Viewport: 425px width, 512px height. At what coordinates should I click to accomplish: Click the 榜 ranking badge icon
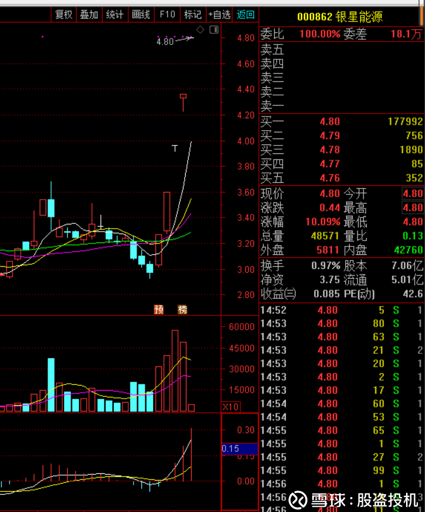coord(182,309)
